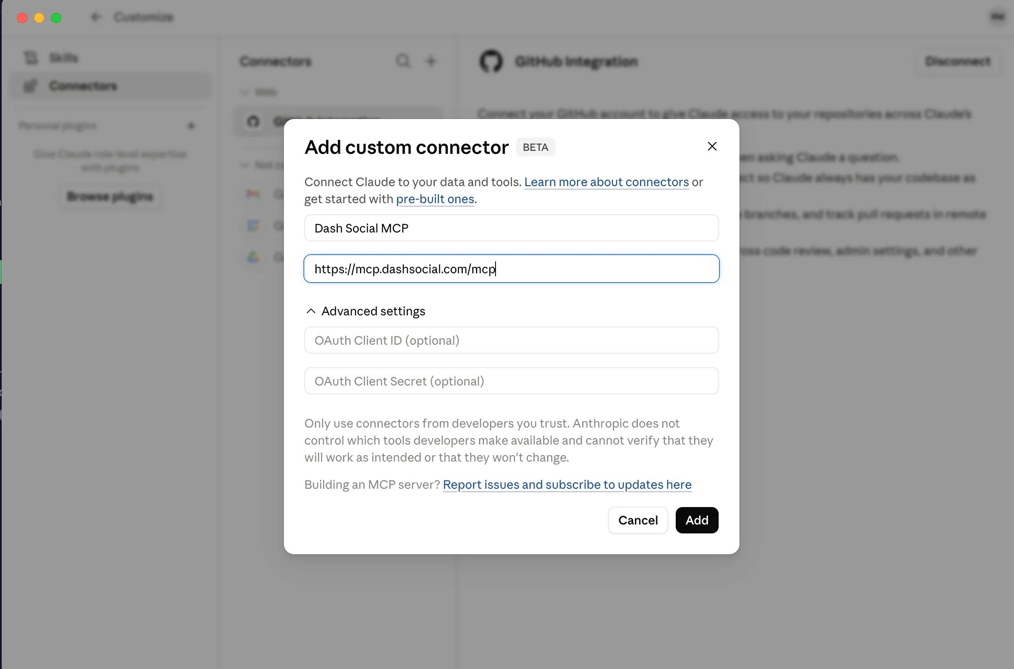Screen dimensions: 1014x669
Task: Click the Dash Social MCP name field
Action: tap(512, 228)
